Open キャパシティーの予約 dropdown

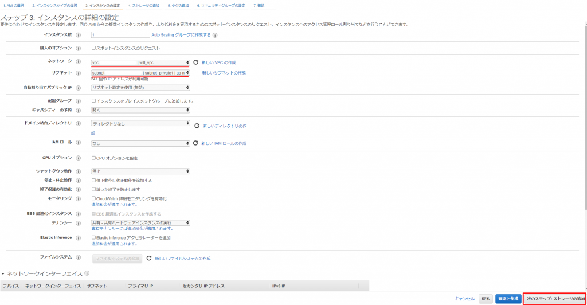pyautogui.click(x=140, y=110)
